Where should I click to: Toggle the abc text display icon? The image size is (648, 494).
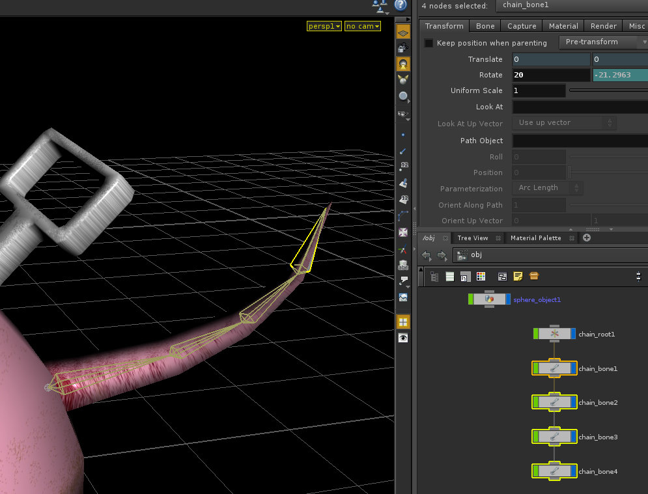403,265
